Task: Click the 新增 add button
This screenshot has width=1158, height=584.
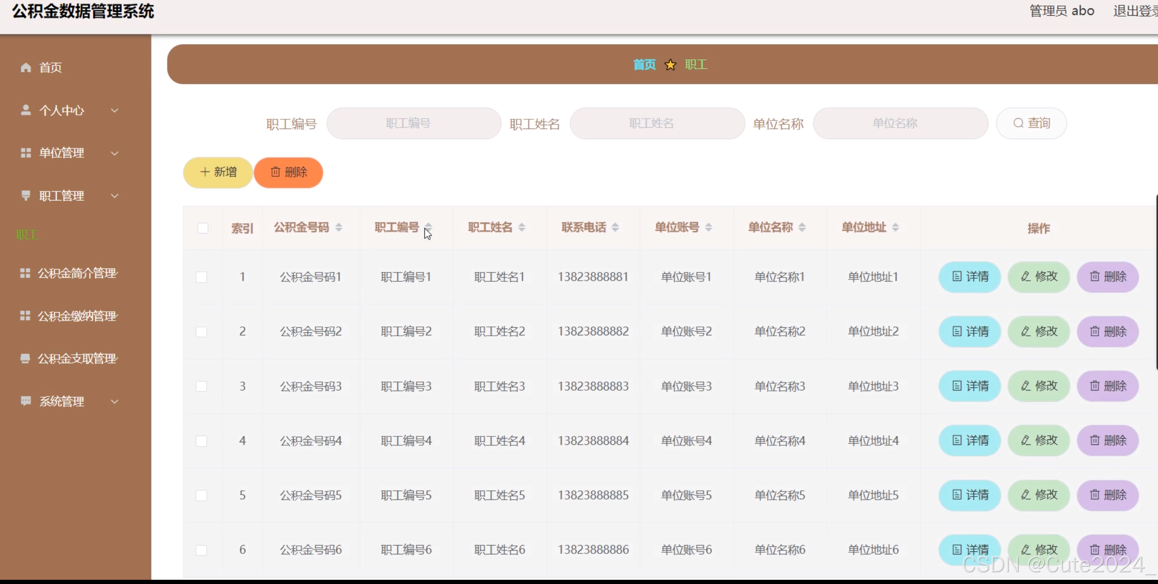Action: pyautogui.click(x=218, y=173)
